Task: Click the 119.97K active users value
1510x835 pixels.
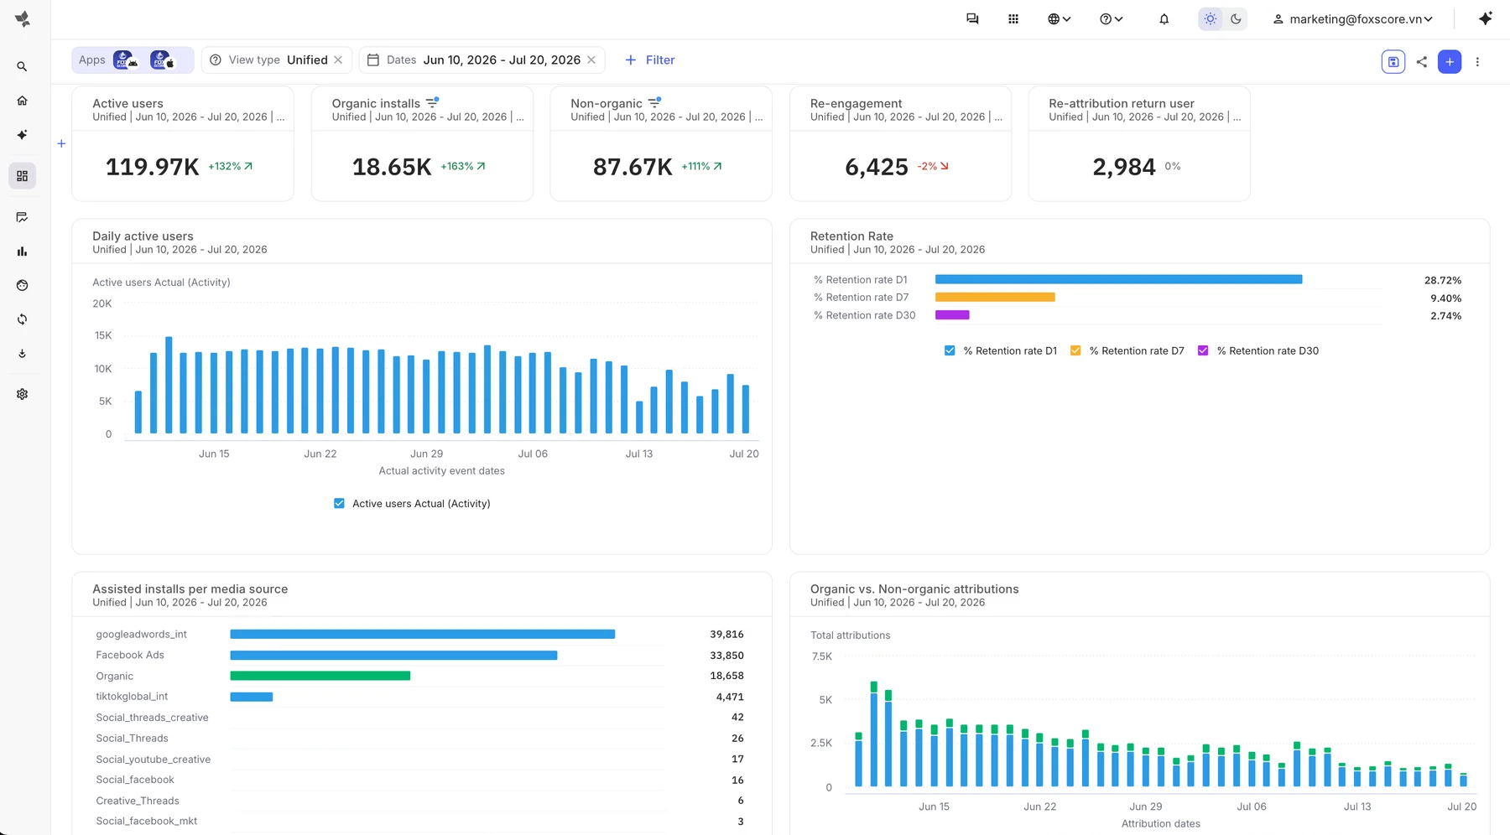Action: click(x=153, y=167)
